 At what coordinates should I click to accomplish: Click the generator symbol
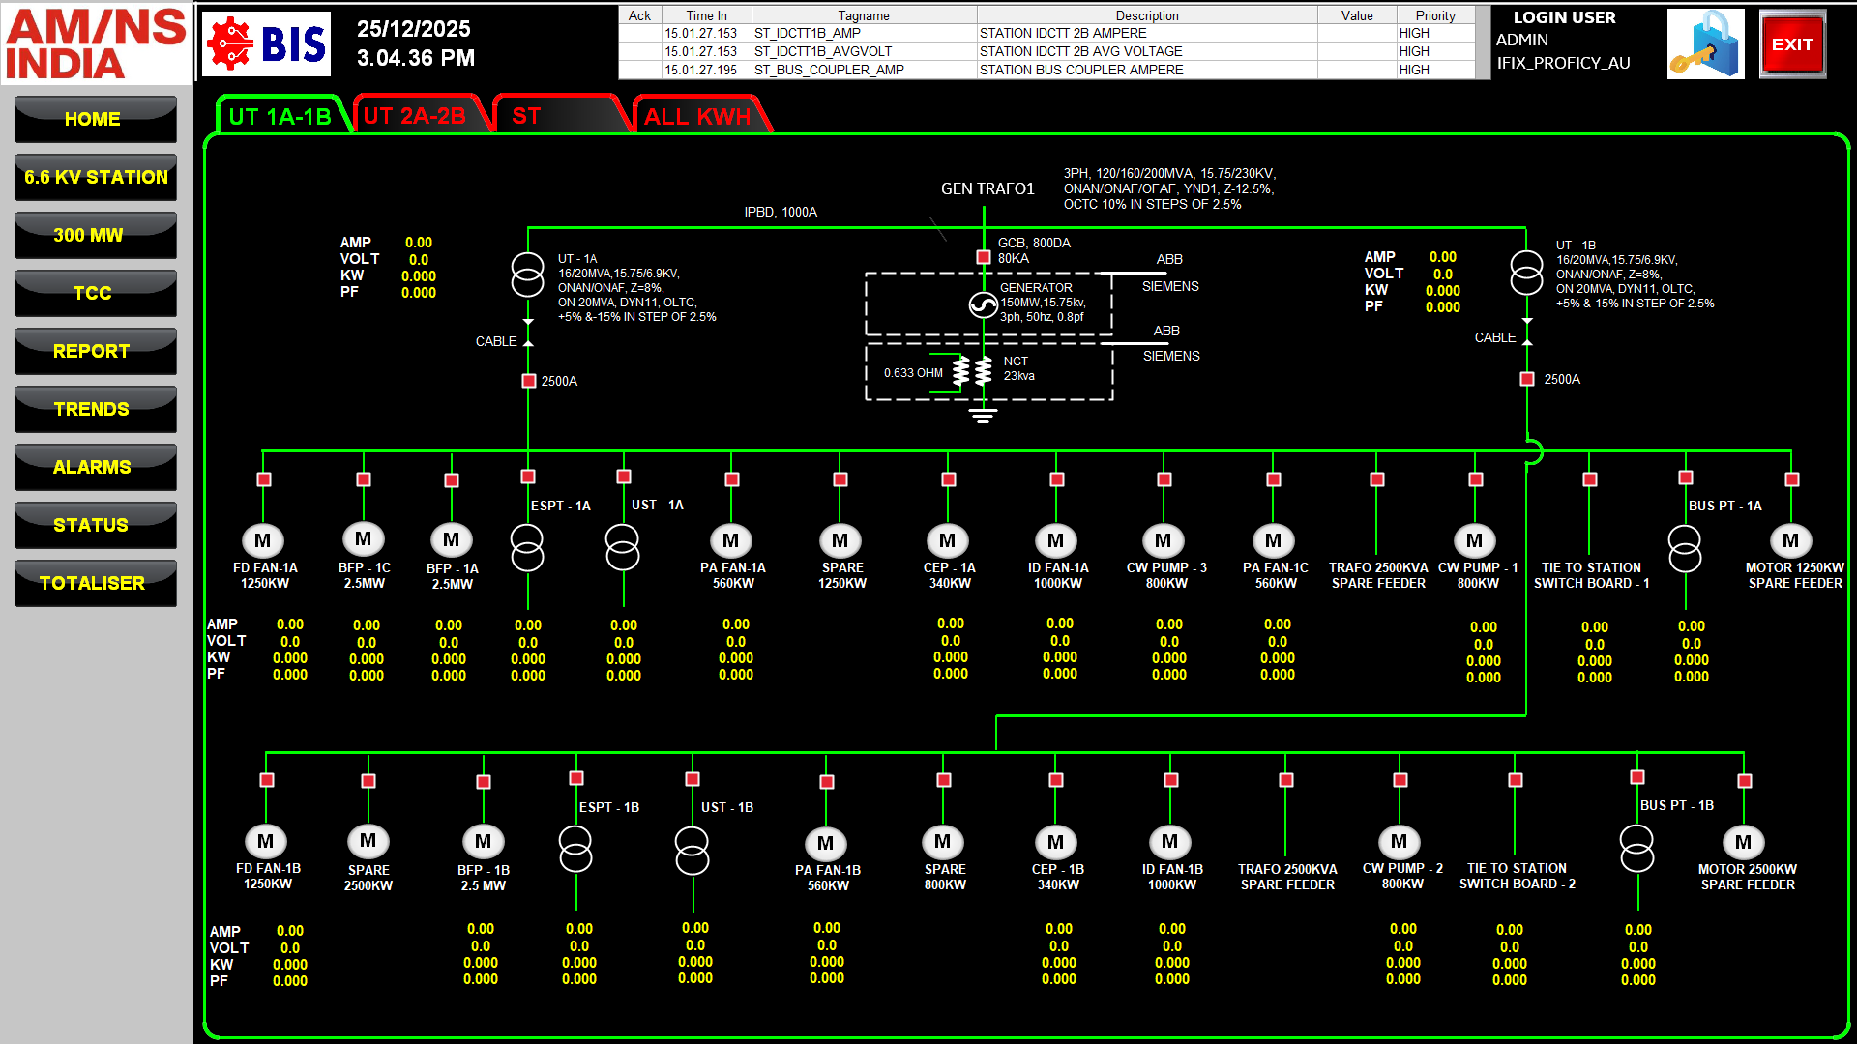[x=983, y=305]
